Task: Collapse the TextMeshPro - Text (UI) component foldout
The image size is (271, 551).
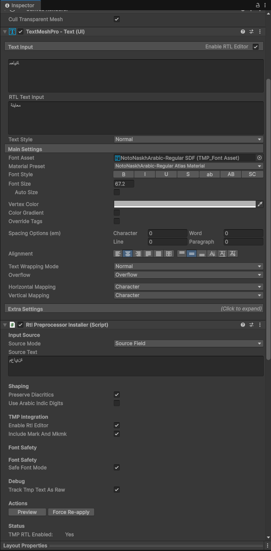Action: 5,32
